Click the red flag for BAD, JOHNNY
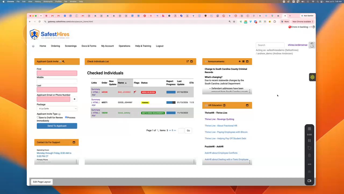This screenshot has height=194, width=344. (135, 92)
